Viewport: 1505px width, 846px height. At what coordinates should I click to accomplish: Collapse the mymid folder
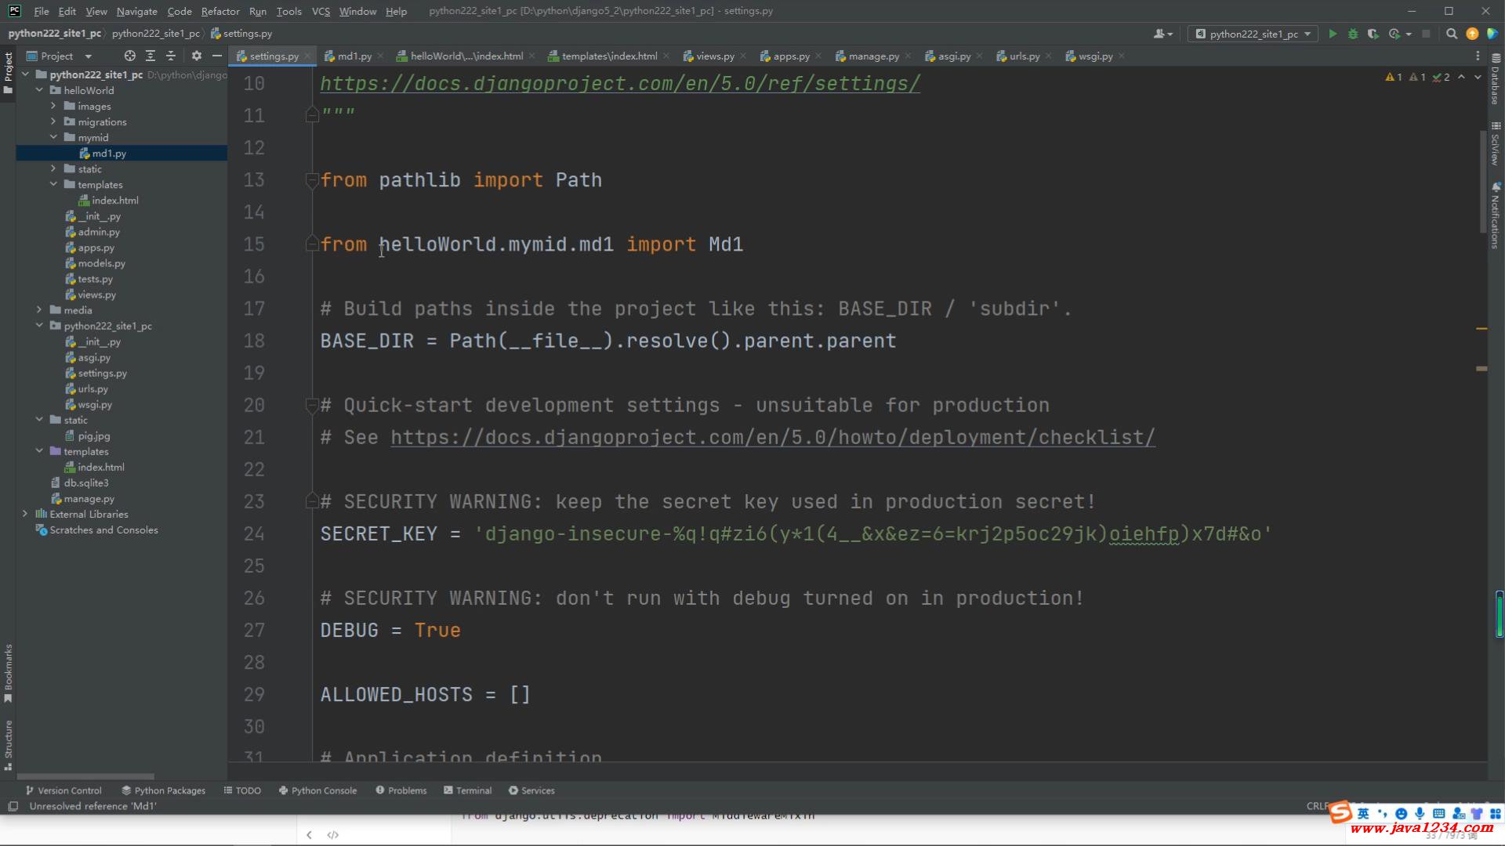(53, 137)
